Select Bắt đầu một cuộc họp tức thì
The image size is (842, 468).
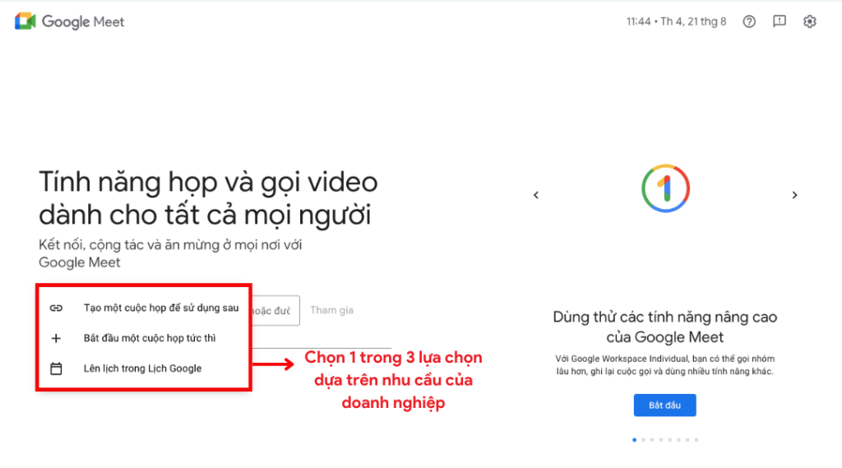pos(143,338)
